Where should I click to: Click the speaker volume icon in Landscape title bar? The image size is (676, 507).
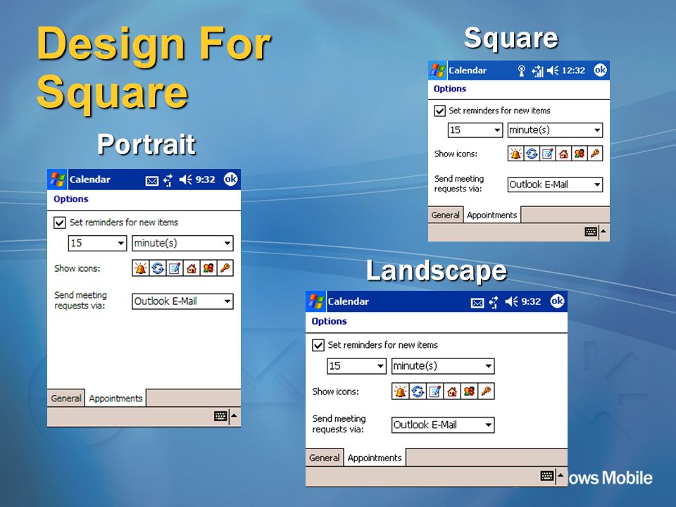click(511, 301)
